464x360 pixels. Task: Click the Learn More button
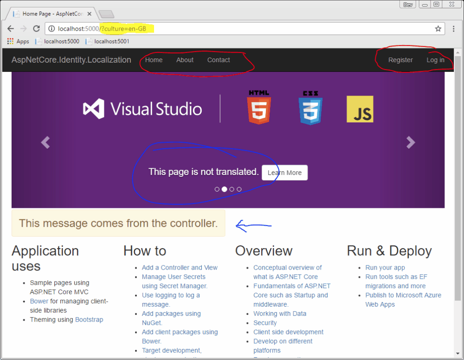click(284, 173)
